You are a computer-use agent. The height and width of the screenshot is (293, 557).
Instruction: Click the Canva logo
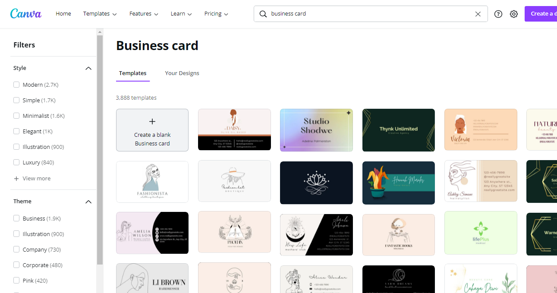point(26,13)
